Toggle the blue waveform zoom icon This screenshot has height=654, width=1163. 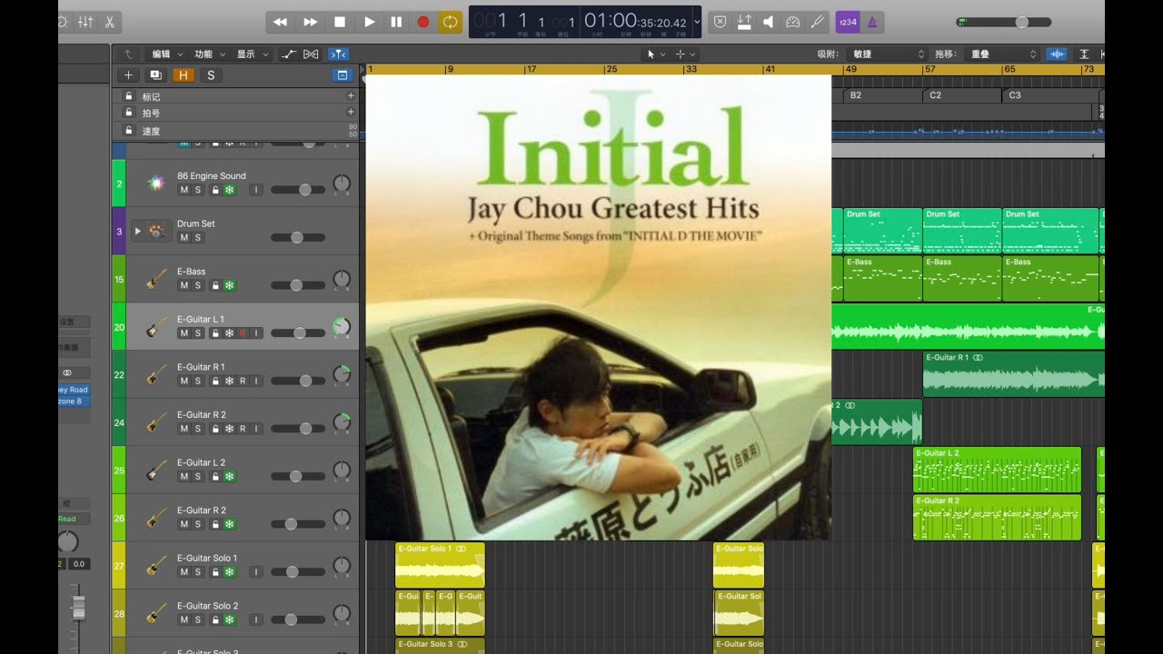point(1057,54)
